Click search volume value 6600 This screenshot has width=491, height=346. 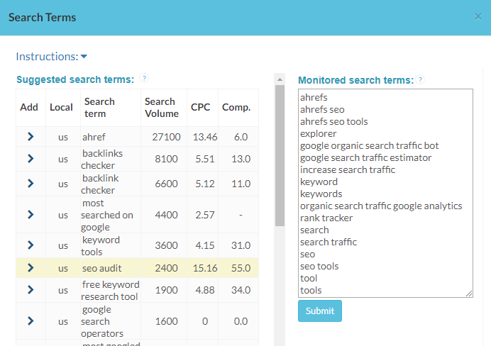pos(166,184)
